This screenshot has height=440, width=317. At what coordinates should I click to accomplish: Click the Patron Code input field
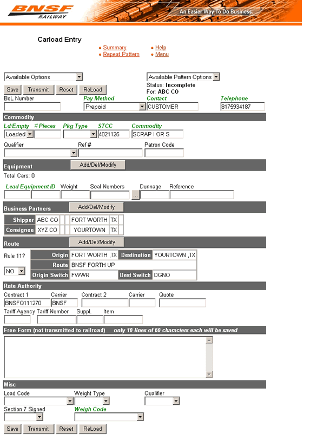click(164, 153)
